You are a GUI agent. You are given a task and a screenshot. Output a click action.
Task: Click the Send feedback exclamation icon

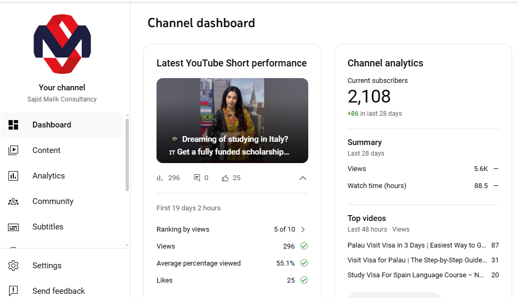(13, 291)
